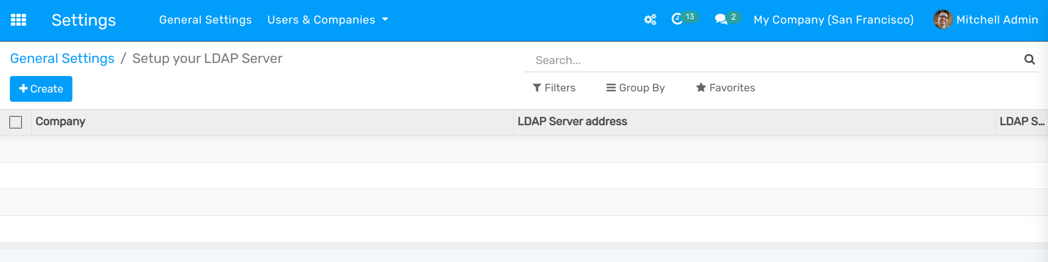Open the apps grid home menu

pyautogui.click(x=19, y=20)
